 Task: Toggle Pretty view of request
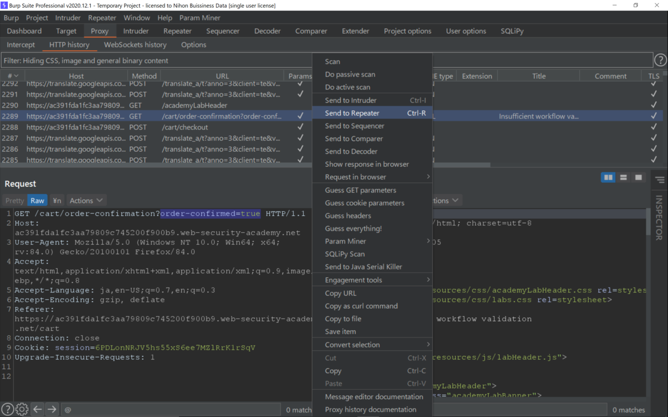[x=14, y=200]
